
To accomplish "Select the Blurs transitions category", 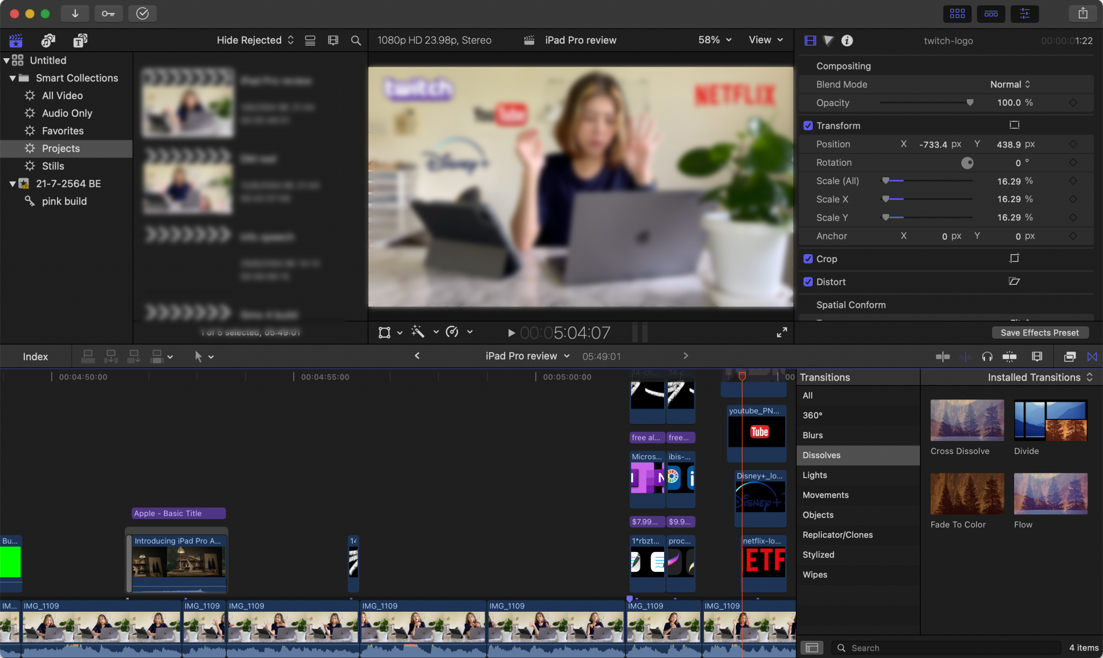I will click(857, 435).
